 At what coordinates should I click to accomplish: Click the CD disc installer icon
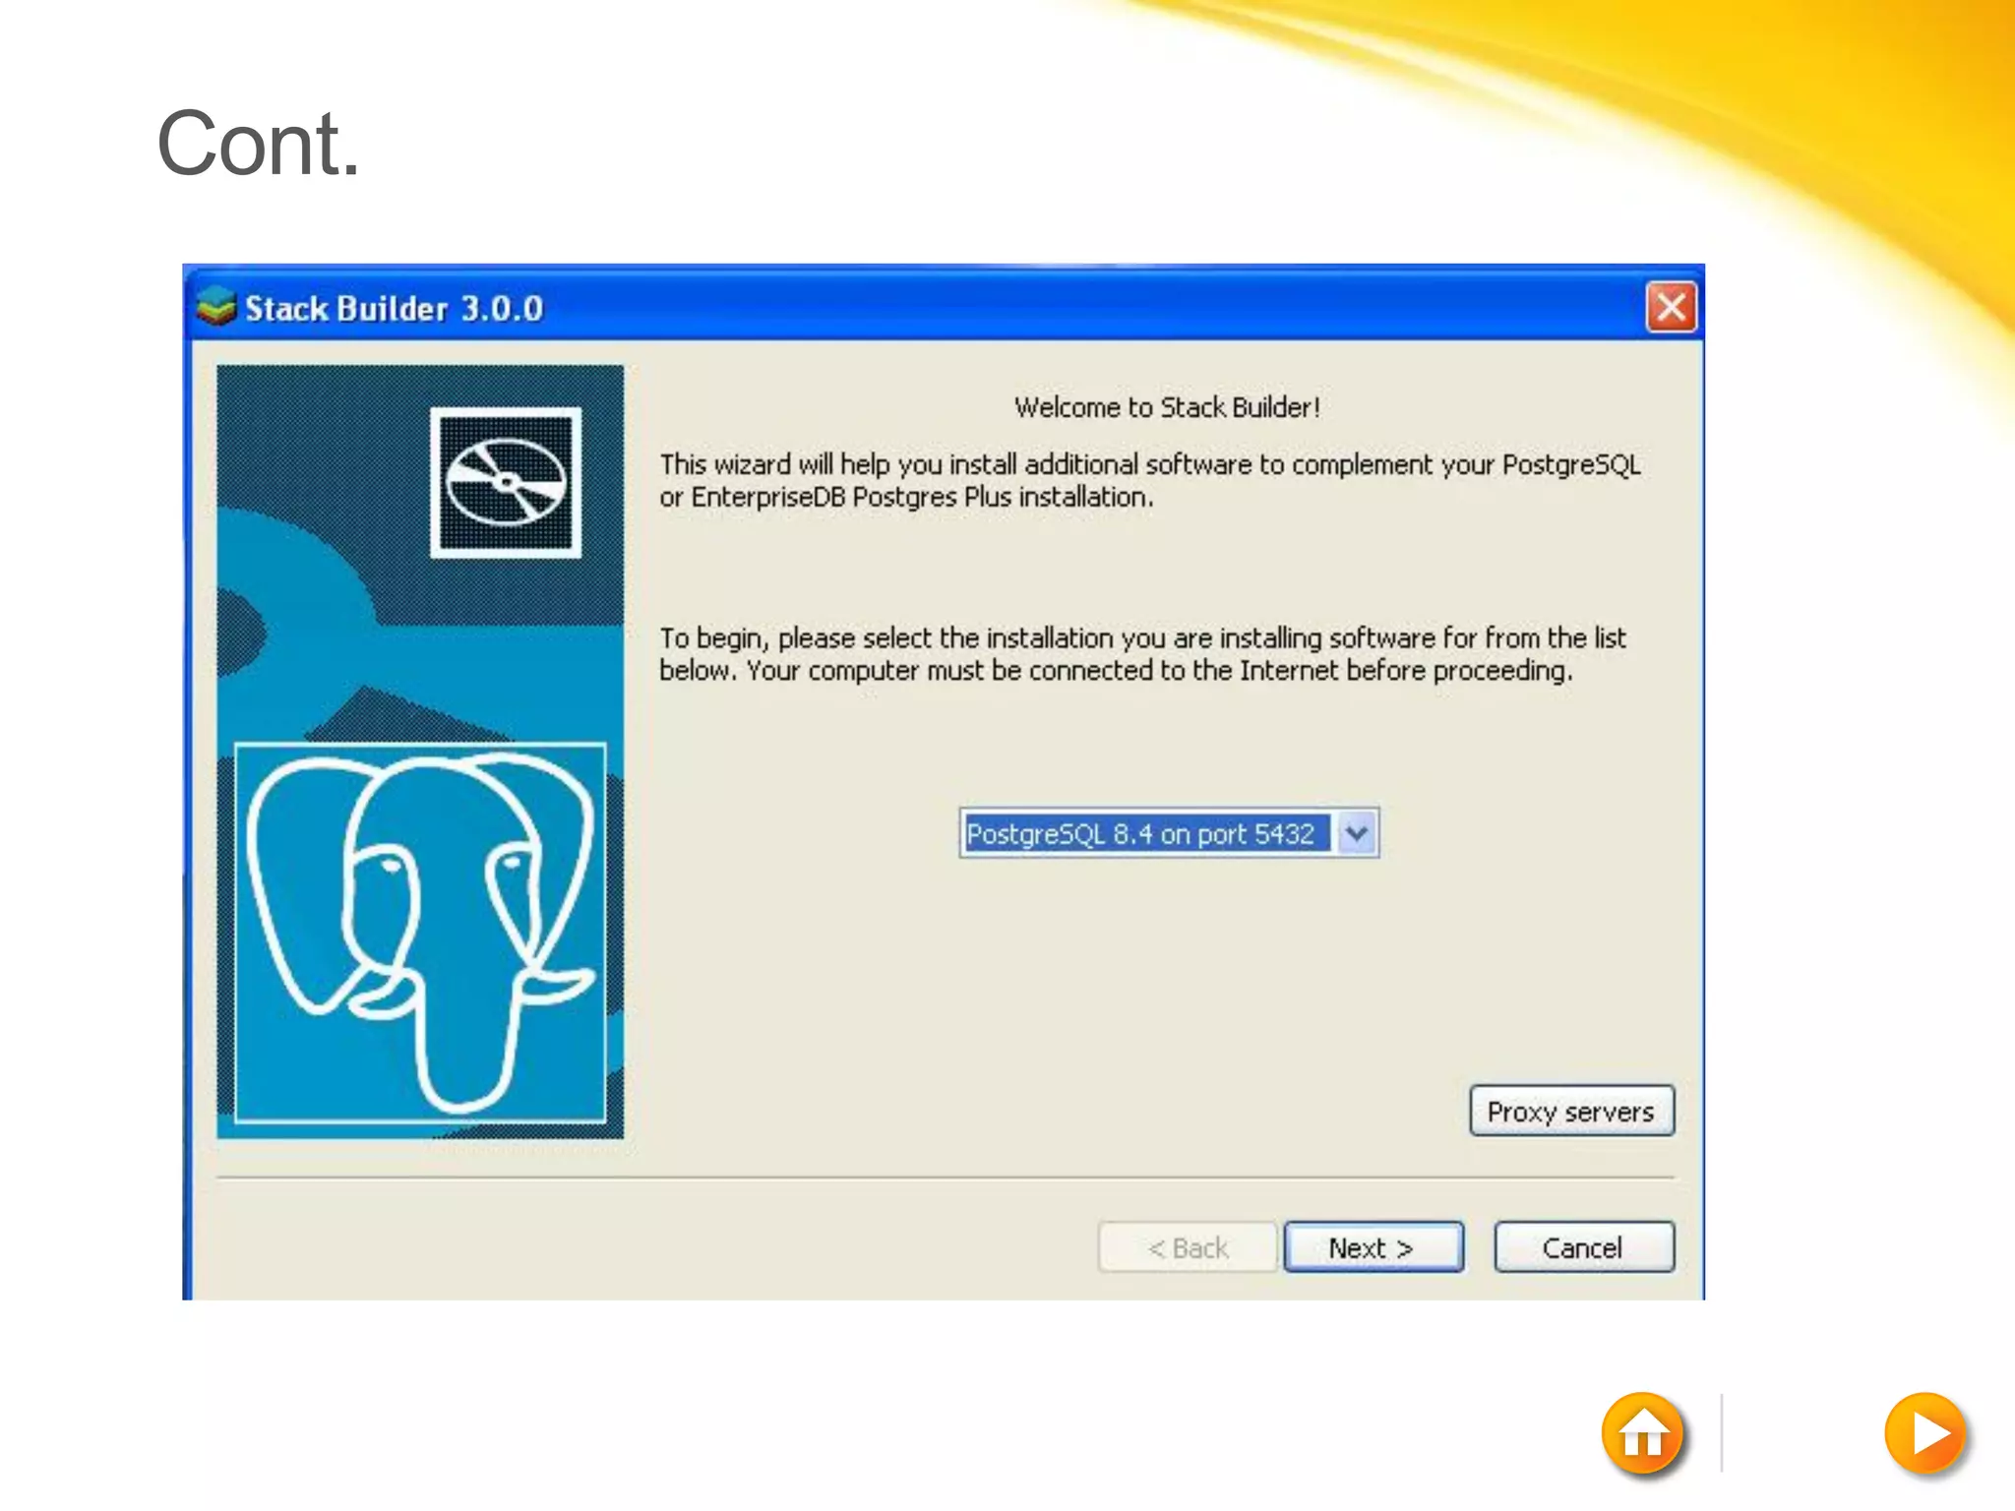[506, 482]
